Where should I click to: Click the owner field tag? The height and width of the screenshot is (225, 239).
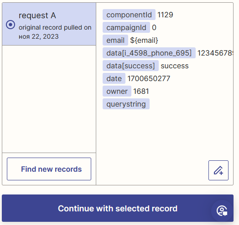pyautogui.click(x=117, y=92)
